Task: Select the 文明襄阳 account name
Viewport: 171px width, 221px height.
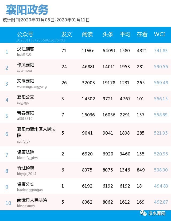Action: 26,81
